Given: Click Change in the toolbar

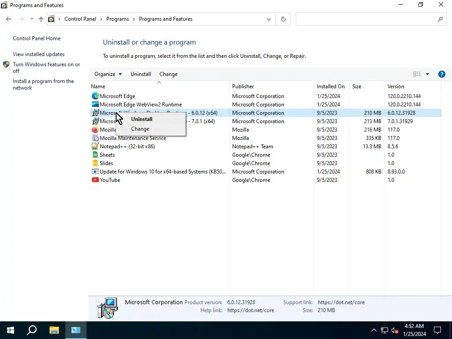Looking at the screenshot, I should (x=168, y=74).
